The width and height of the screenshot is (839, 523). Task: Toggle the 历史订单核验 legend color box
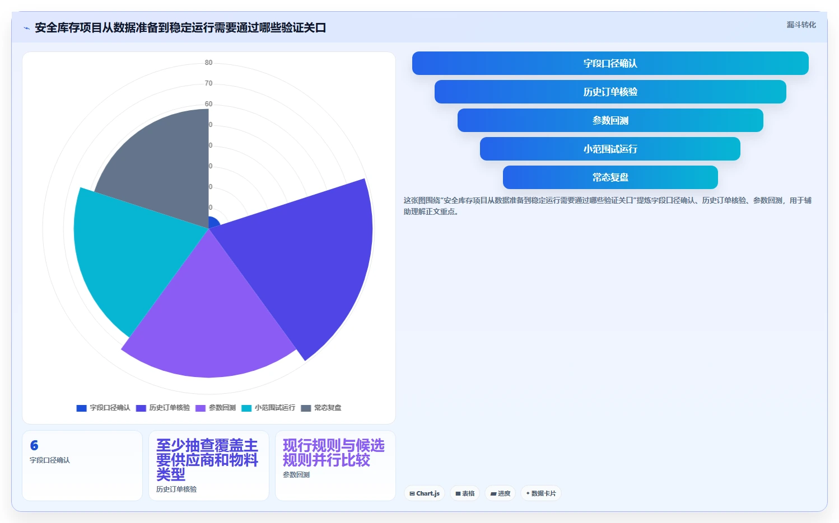tap(141, 408)
